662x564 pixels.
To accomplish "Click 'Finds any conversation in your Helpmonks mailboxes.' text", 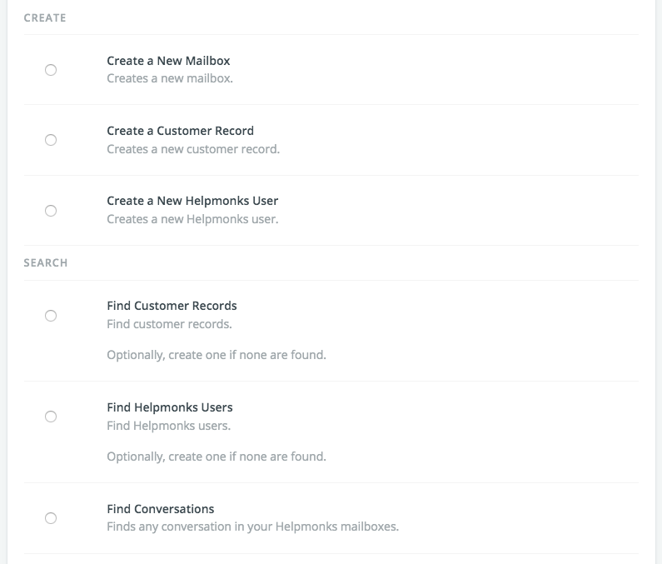I will pos(253,527).
